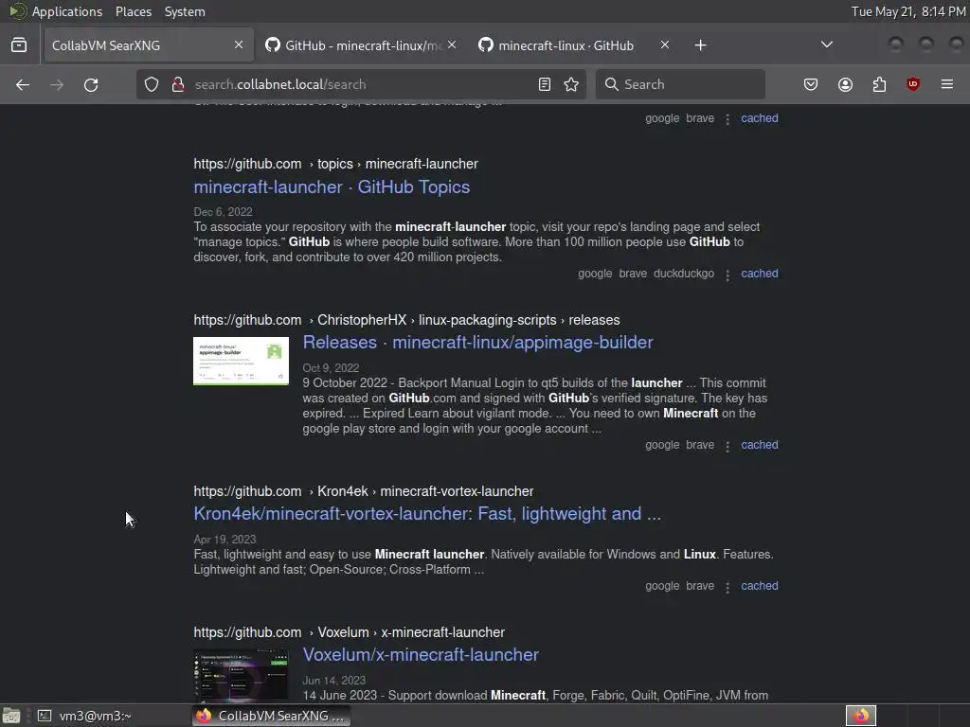Screen dimensions: 970x727
Task: Focus the search.collabnet.local address bar
Action: 362,84
